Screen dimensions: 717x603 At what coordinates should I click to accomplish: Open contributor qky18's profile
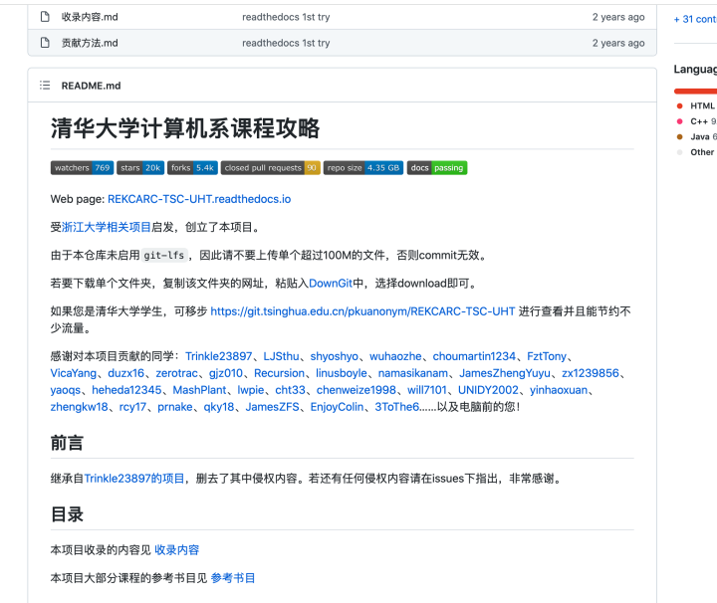(x=219, y=407)
